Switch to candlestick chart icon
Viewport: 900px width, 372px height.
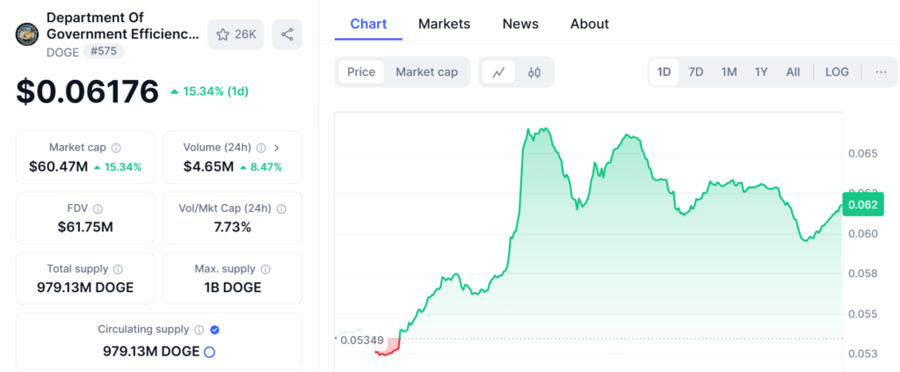pos(533,72)
